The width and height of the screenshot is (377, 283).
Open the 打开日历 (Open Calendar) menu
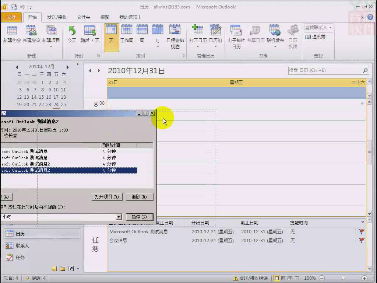click(x=198, y=36)
